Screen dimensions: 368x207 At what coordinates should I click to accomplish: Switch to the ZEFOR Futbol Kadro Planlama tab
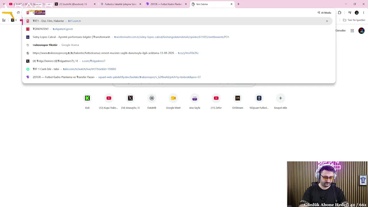click(166, 4)
